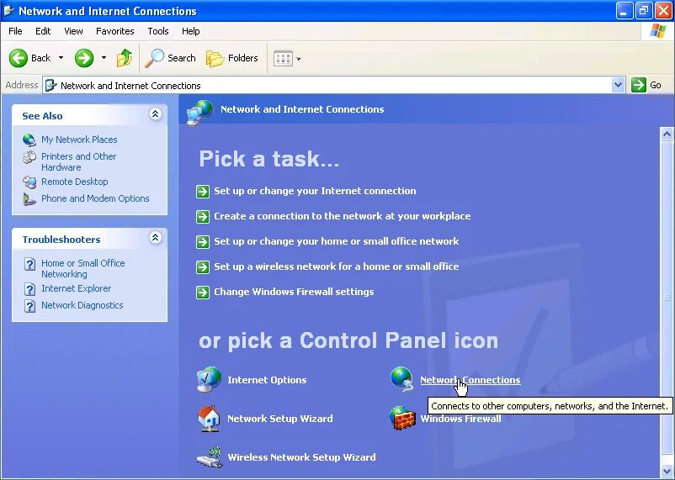Open the Address bar dropdown arrow
The width and height of the screenshot is (675, 480).
618,85
